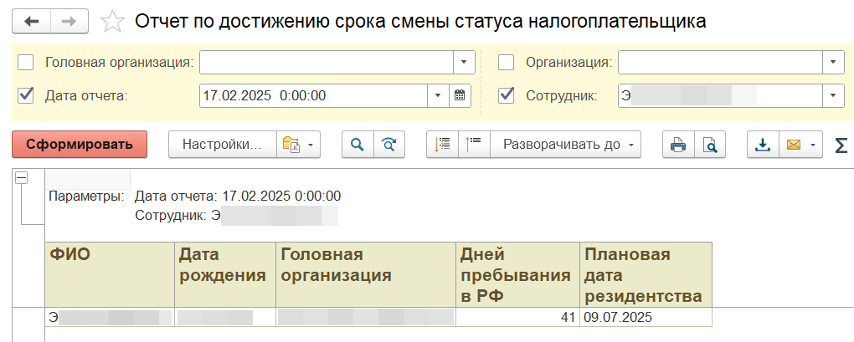
Task: Enable the Головная организация checkbox
Action: click(26, 62)
